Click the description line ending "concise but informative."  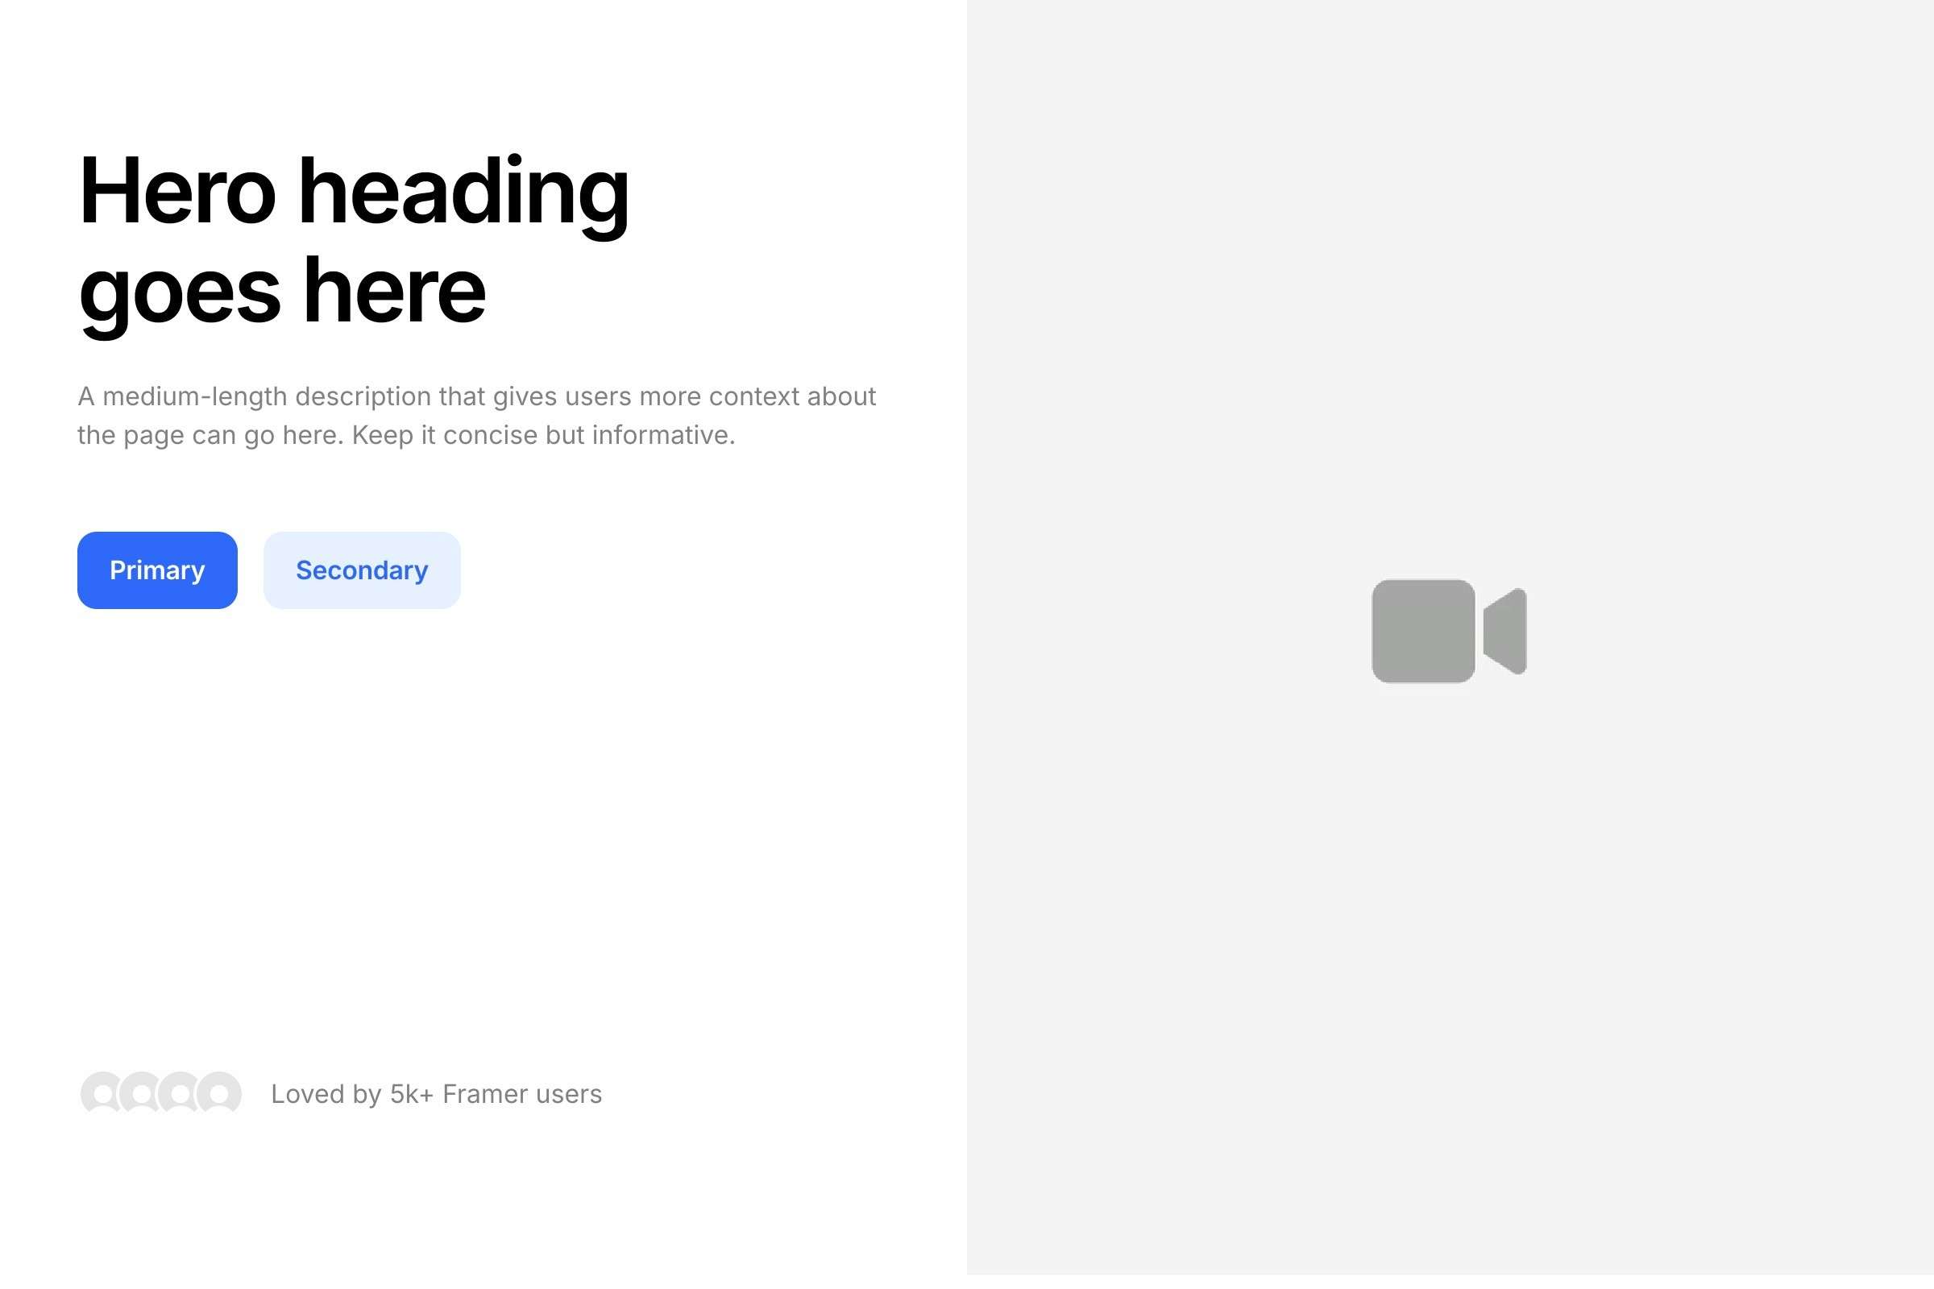tap(405, 435)
